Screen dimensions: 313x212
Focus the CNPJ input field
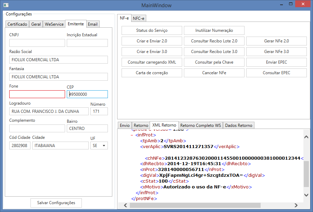point(37,43)
